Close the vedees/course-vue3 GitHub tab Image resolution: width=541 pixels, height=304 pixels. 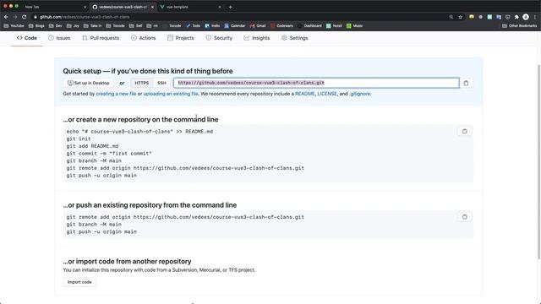(x=152, y=7)
